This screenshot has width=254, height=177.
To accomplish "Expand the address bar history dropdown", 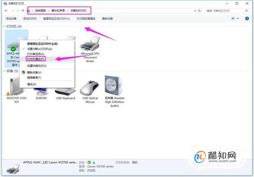I will 195,11.
